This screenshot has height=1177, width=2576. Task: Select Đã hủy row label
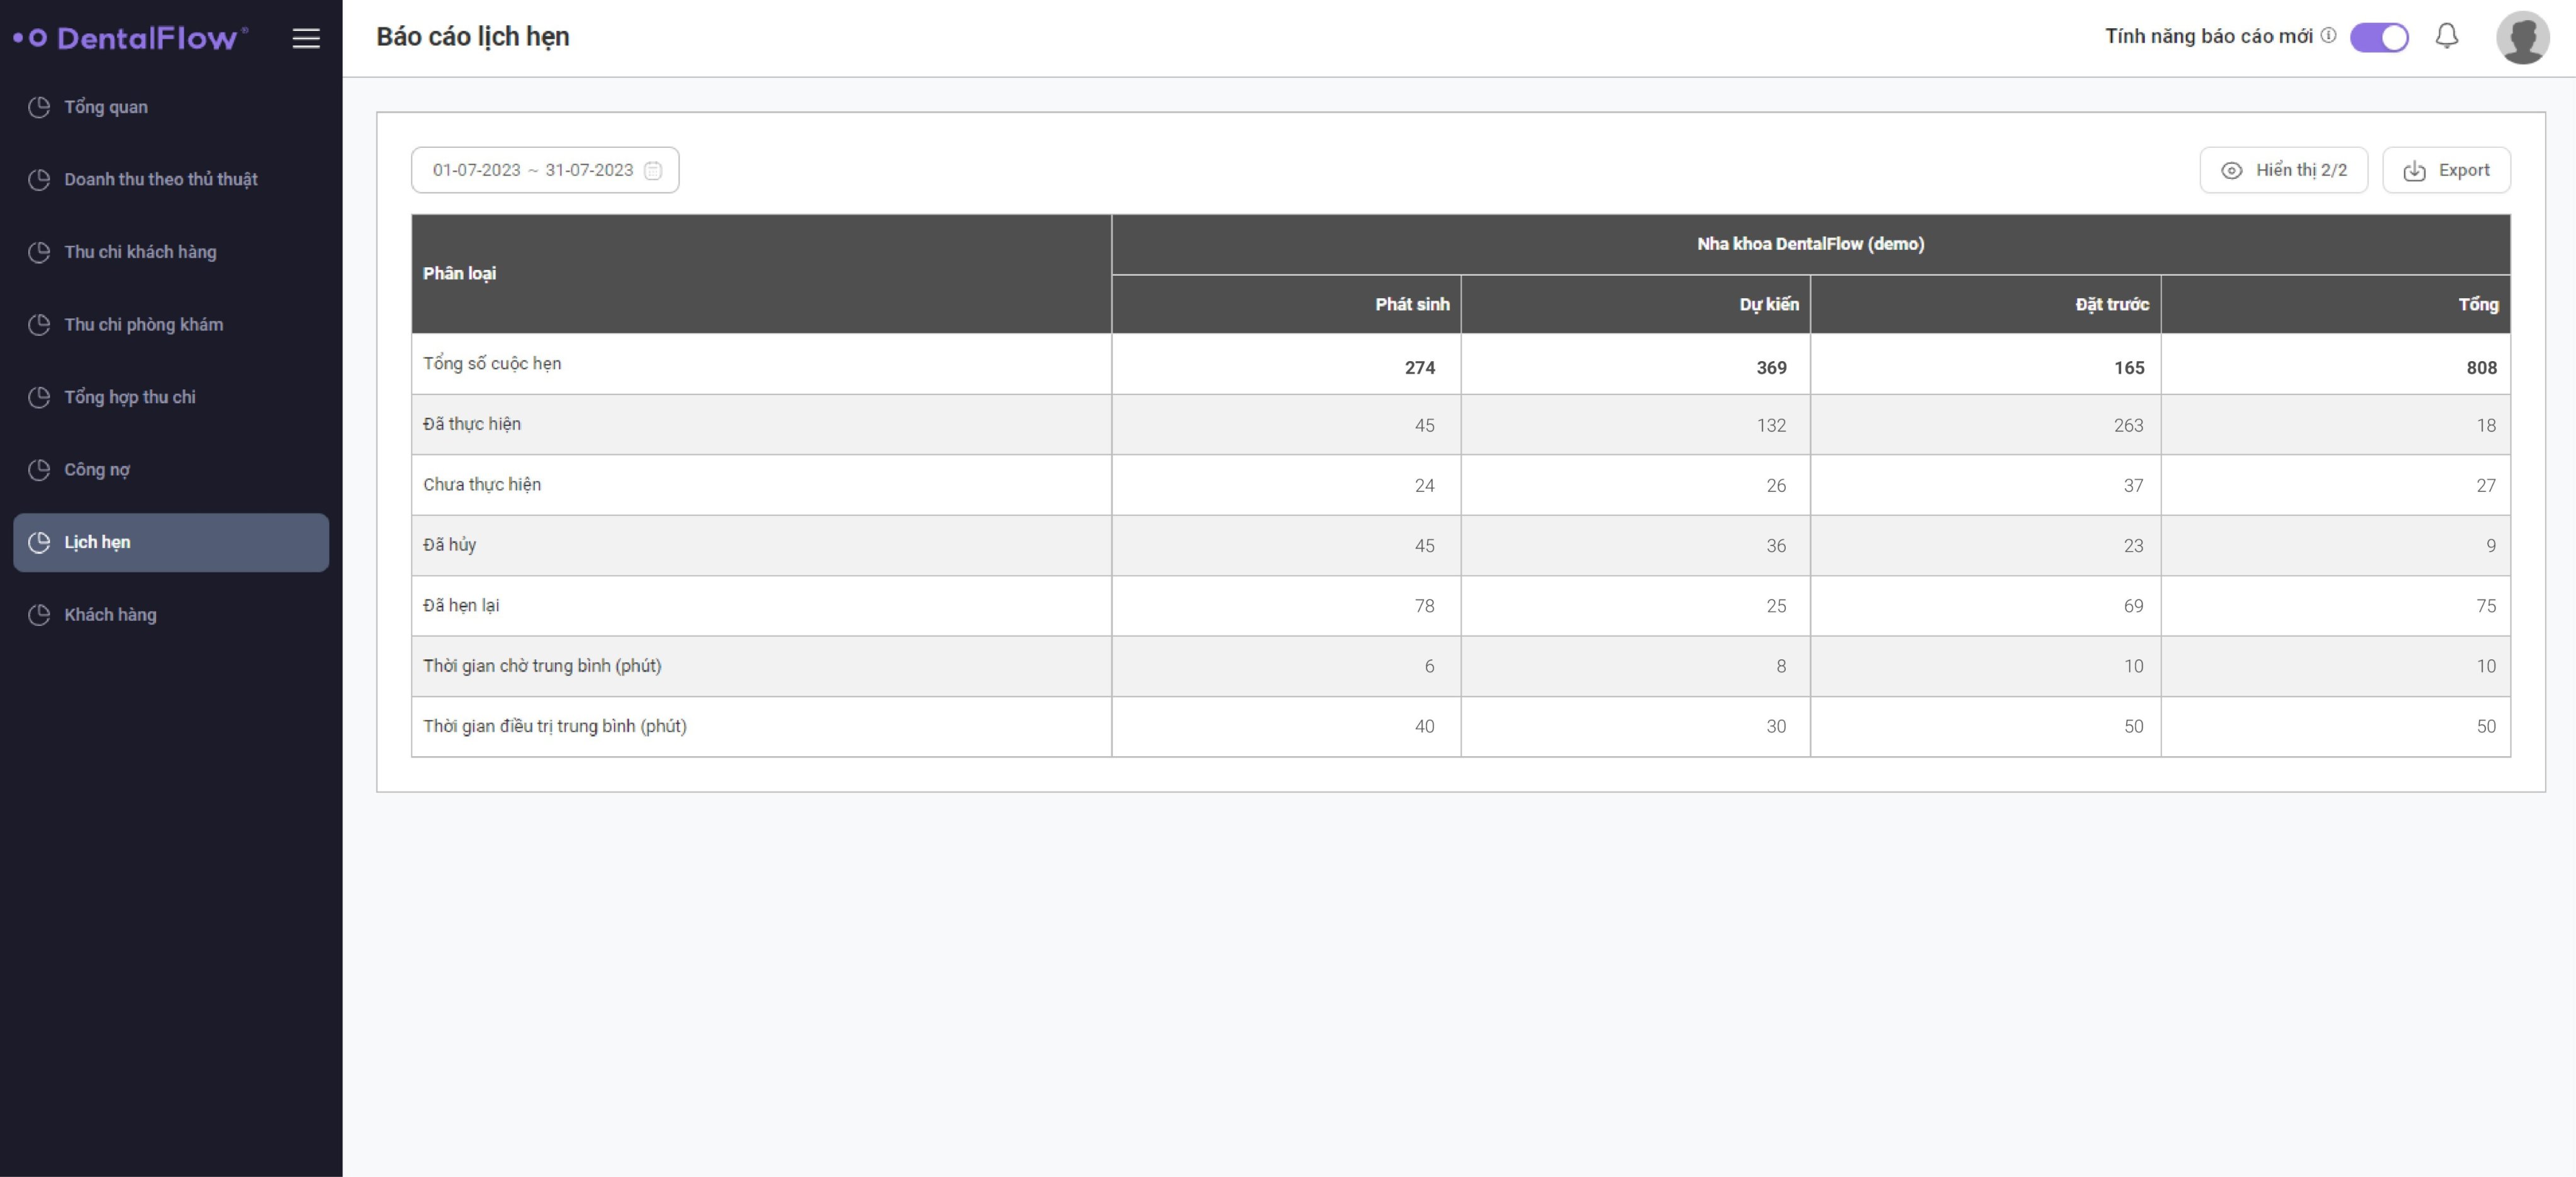click(x=449, y=545)
